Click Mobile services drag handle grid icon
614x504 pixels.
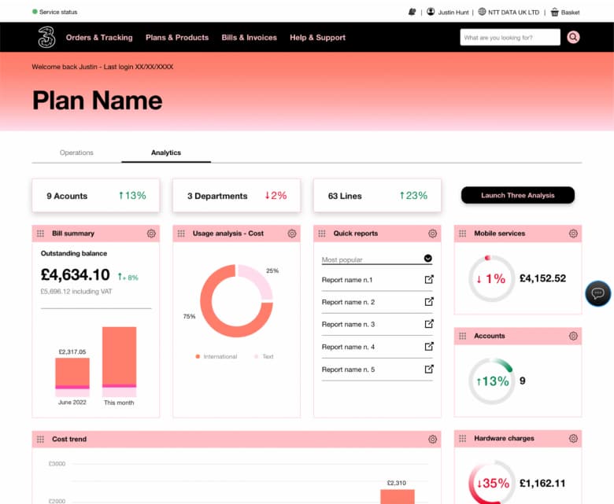pyautogui.click(x=462, y=234)
